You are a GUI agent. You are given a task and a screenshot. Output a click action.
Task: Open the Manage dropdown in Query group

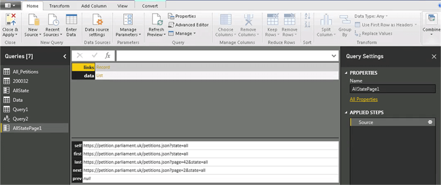[182, 33]
